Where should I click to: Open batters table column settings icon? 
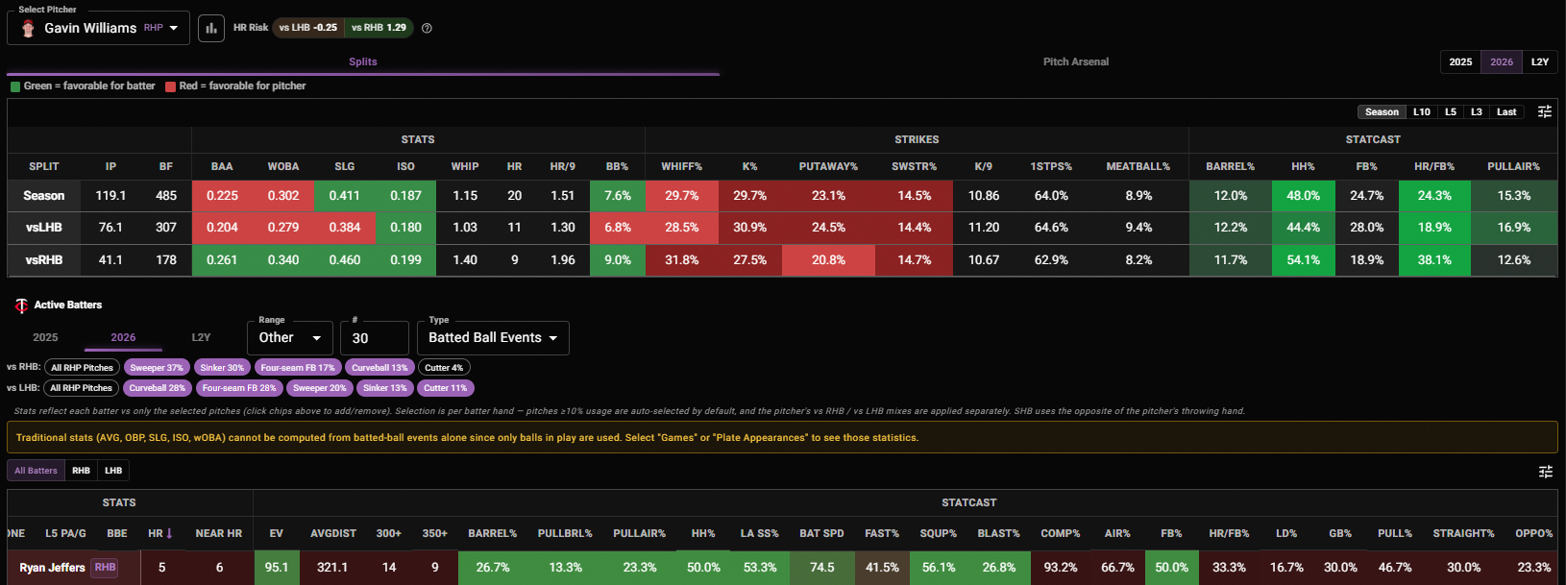click(1546, 471)
